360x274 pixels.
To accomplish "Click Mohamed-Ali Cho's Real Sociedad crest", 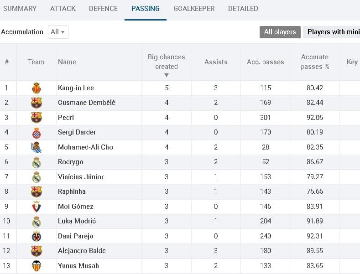I will 37,148.
